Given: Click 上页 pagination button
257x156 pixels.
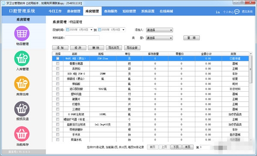Looking at the screenshot, I should [164, 147].
